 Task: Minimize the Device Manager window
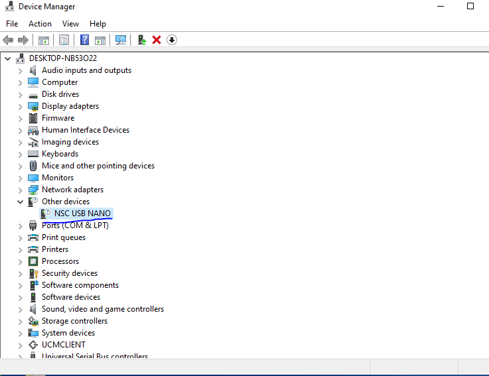[x=441, y=6]
